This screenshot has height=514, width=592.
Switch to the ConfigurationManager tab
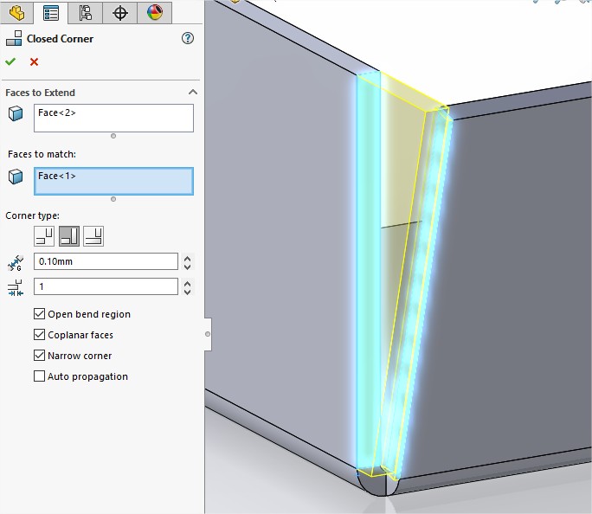pos(85,13)
